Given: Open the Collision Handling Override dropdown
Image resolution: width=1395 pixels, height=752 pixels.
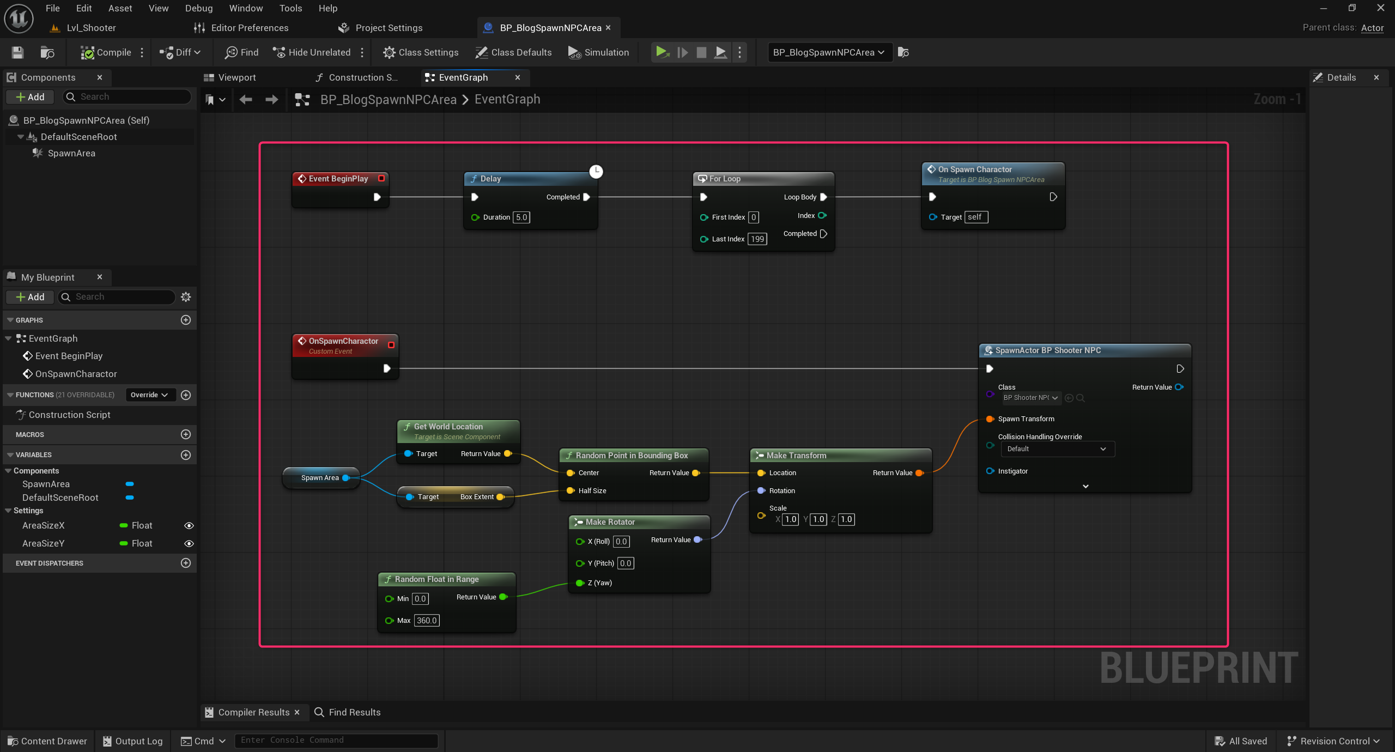Looking at the screenshot, I should click(1057, 449).
